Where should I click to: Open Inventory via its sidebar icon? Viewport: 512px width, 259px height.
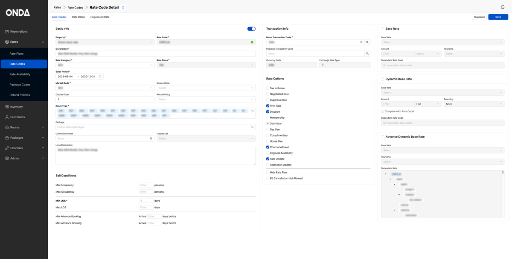[x=7, y=107]
